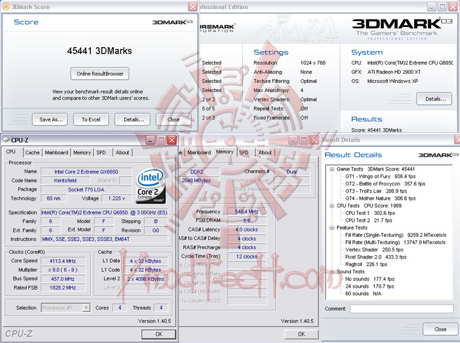Open the About tab in the rear CPU-Z window
The image size is (460, 343).
(265, 152)
